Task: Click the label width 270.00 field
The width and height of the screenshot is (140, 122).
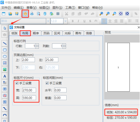Action: (29, 90)
